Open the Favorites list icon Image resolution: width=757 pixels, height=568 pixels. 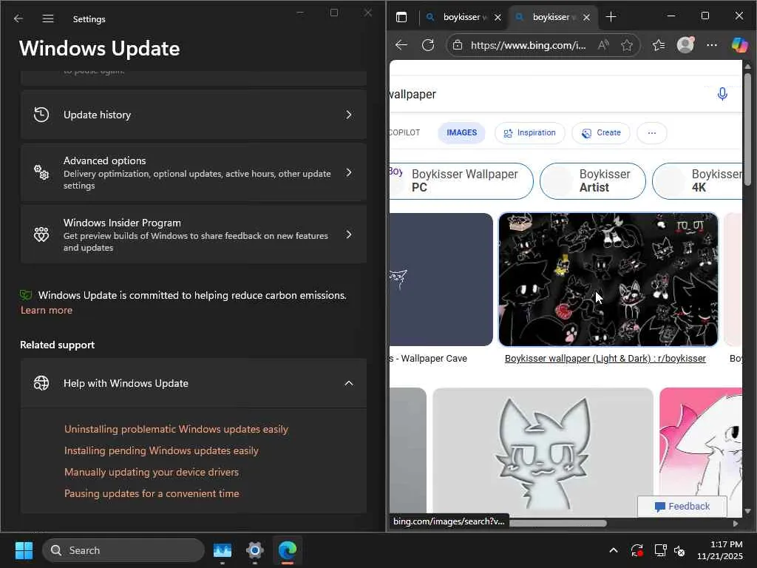pyautogui.click(x=659, y=45)
